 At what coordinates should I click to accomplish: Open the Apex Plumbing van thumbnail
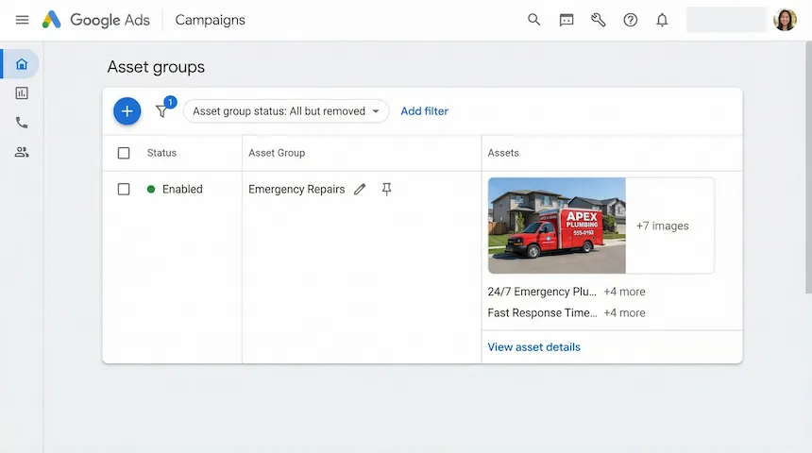coord(556,226)
